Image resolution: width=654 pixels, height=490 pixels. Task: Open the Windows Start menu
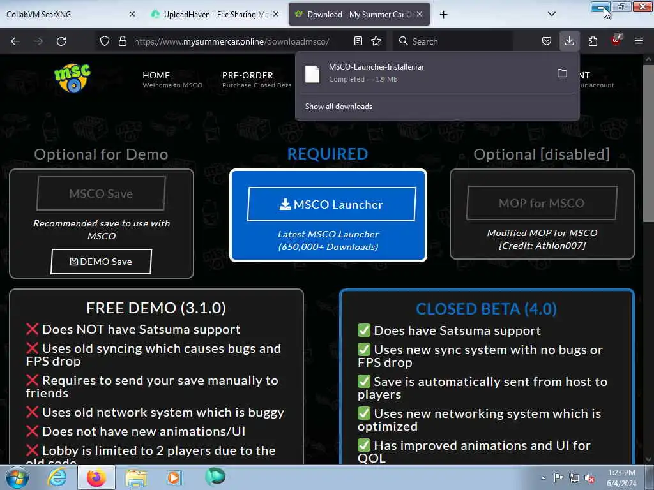pos(17,477)
